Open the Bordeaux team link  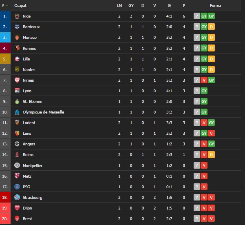pyautogui.click(x=31, y=27)
